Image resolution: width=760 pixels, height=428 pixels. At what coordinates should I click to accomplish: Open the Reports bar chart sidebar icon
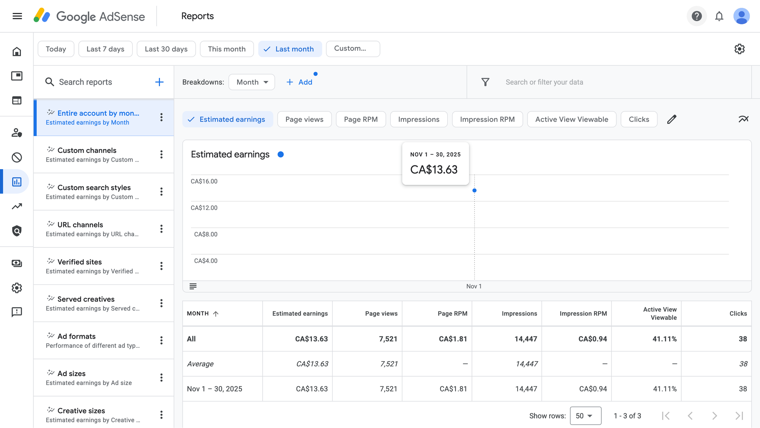point(17,182)
